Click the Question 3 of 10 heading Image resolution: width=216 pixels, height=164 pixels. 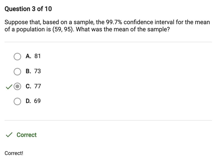[28, 9]
